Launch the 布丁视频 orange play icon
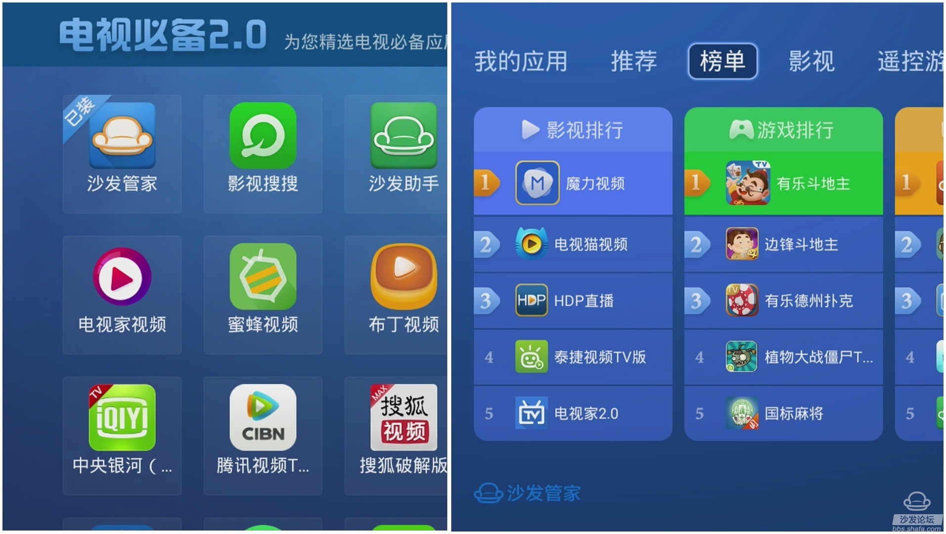The width and height of the screenshot is (946, 534). tap(404, 276)
